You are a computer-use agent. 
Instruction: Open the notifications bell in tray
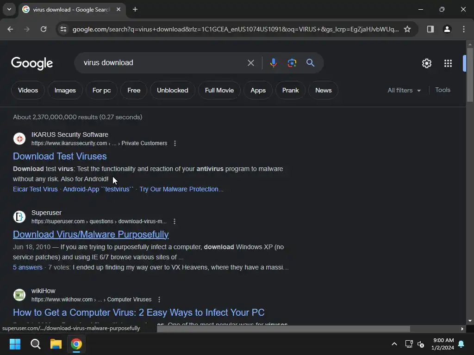tap(462, 344)
